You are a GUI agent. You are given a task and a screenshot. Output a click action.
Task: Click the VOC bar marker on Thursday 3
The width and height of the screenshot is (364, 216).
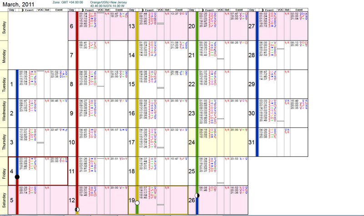click(40, 143)
